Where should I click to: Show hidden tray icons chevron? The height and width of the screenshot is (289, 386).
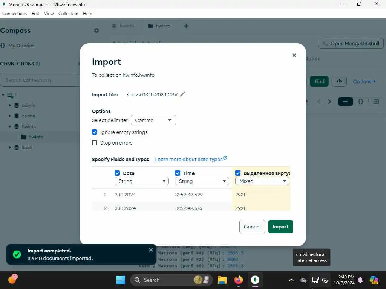[x=291, y=280]
